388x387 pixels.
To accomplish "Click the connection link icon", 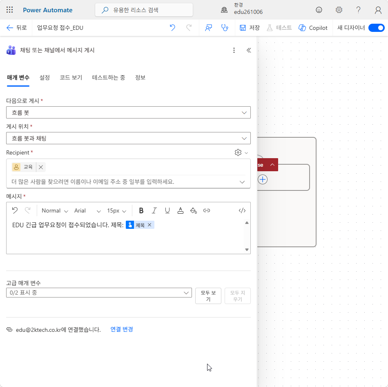I will point(9,329).
